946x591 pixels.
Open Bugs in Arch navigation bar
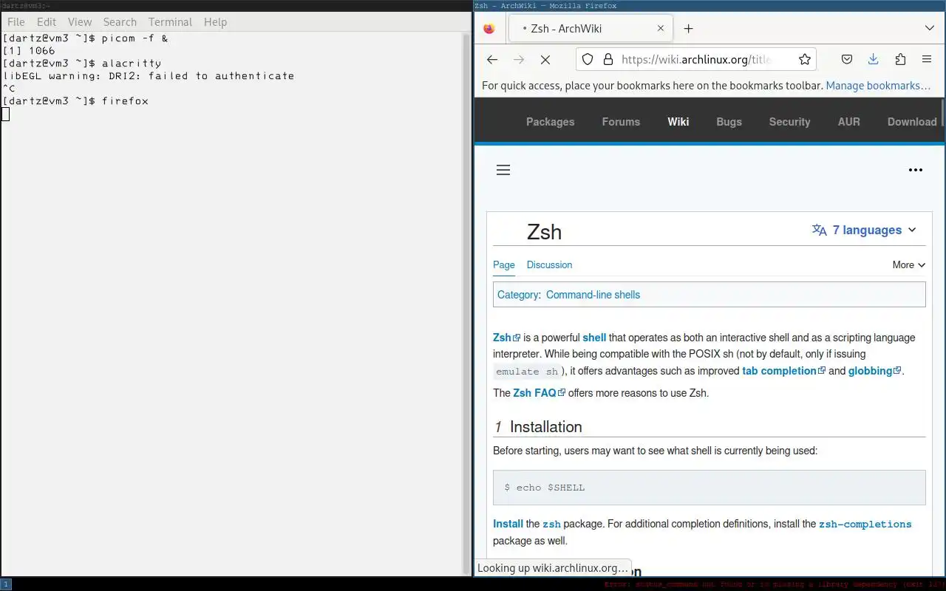click(729, 122)
